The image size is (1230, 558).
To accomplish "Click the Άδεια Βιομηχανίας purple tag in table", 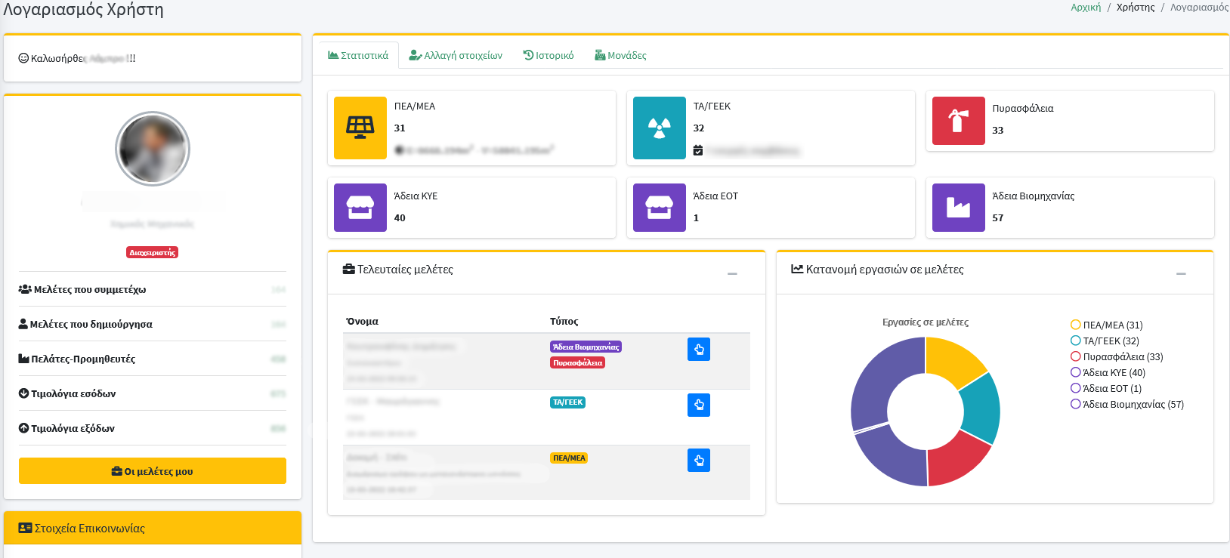I will pos(586,347).
